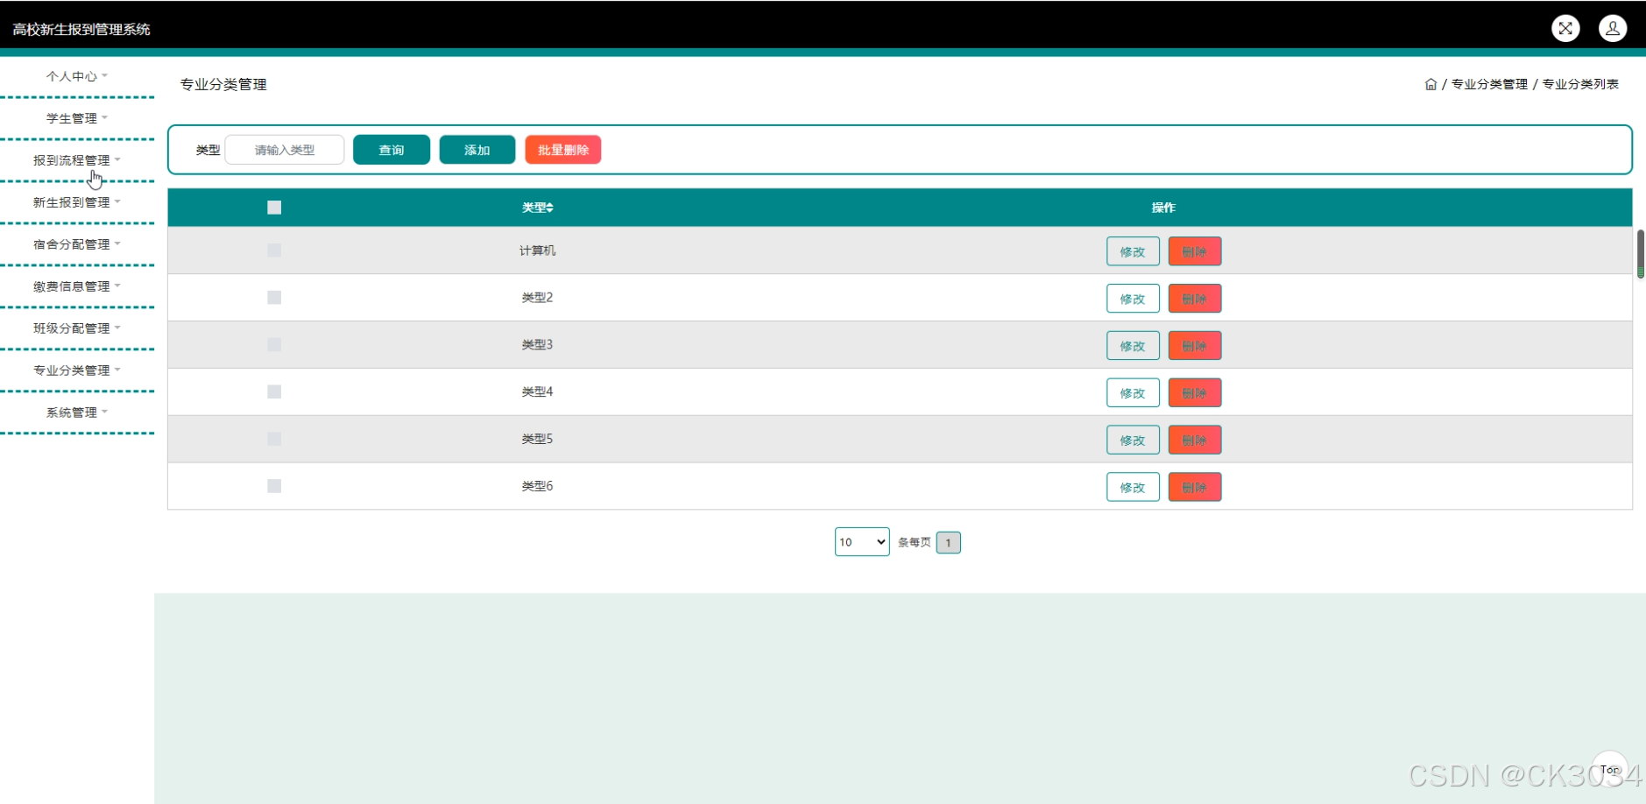Click the 添加 add button
Viewport: 1646px width, 804px height.
(x=477, y=150)
